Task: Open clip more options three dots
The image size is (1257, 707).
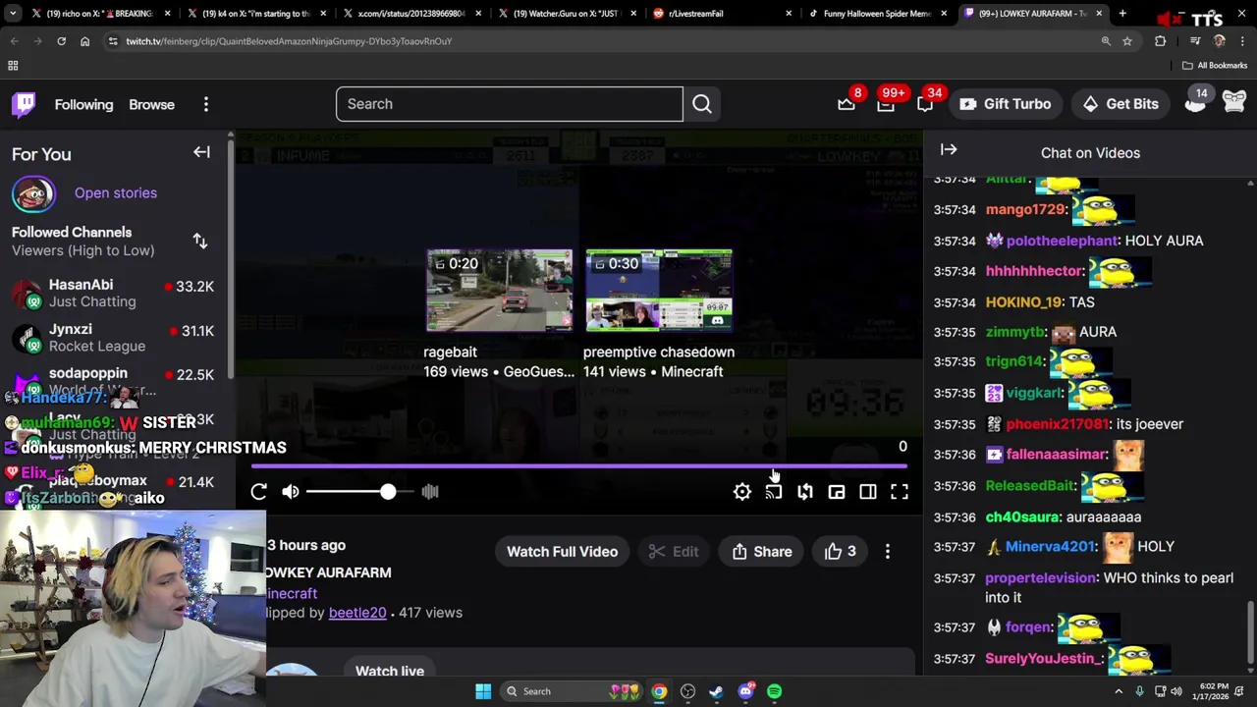Action: pos(888,552)
